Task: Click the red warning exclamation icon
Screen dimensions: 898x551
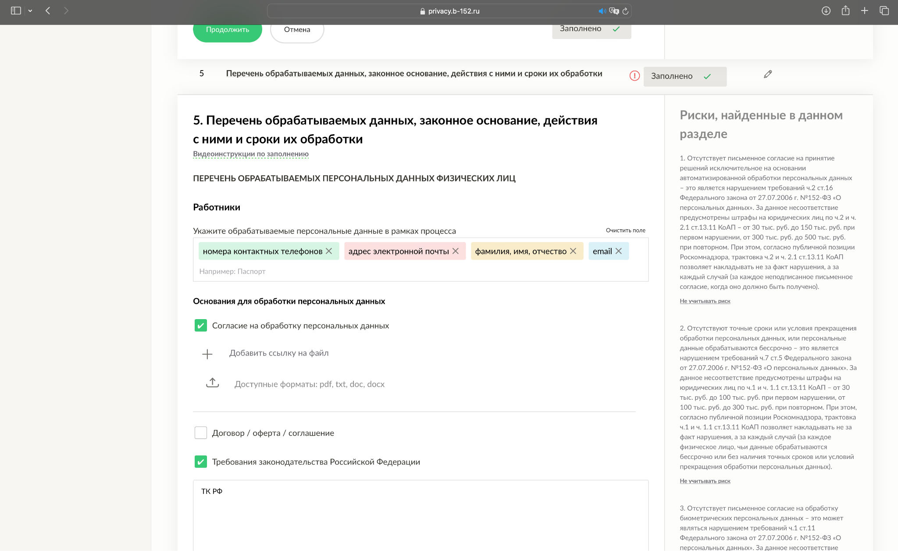Action: click(634, 76)
